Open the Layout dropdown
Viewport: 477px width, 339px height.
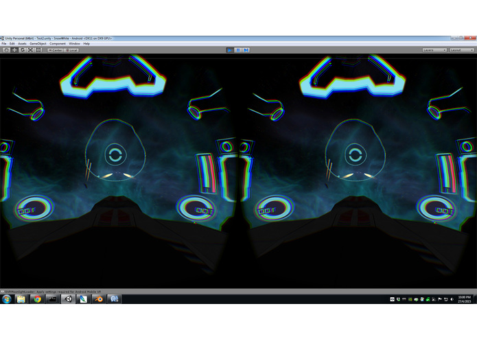tap(462, 50)
